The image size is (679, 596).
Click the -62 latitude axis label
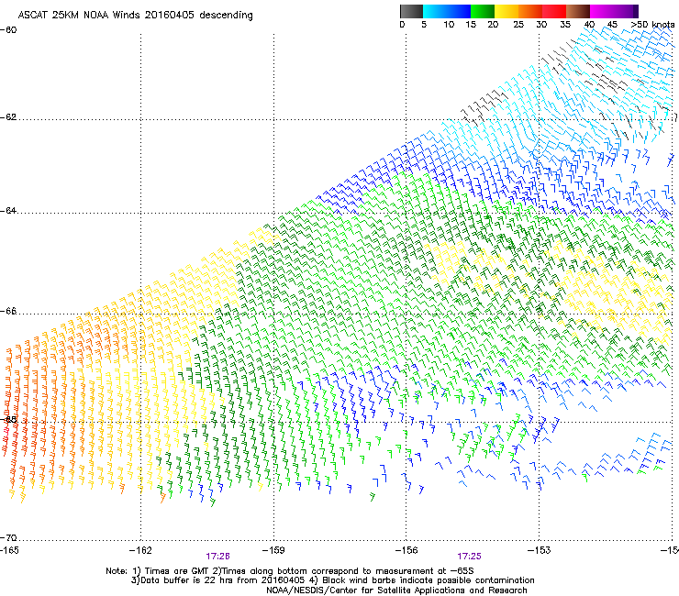[x=8, y=117]
